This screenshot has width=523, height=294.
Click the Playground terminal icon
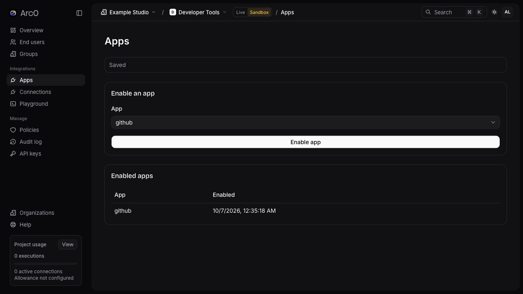[x=13, y=104]
